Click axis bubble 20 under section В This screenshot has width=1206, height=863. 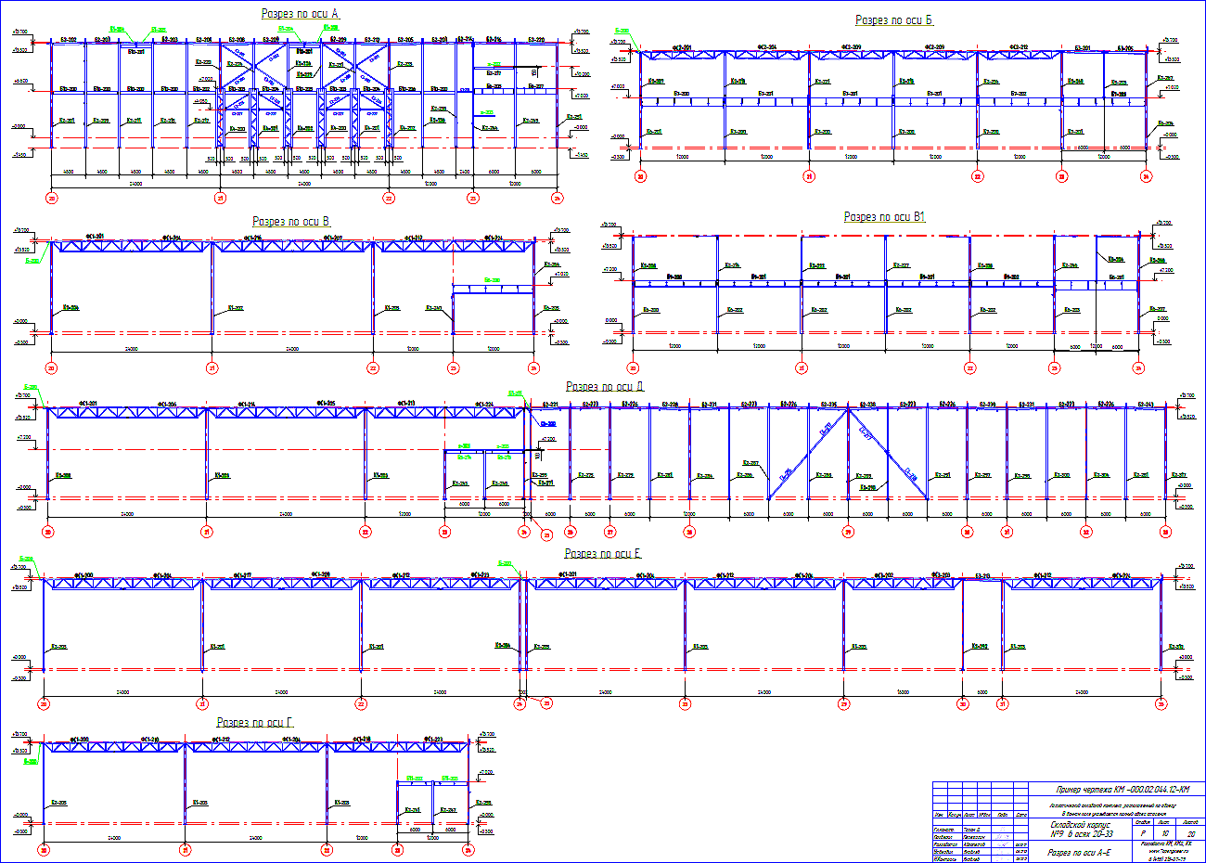pos(51,368)
